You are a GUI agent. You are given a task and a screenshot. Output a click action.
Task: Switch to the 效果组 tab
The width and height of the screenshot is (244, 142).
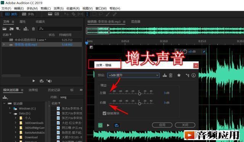pos(33,90)
